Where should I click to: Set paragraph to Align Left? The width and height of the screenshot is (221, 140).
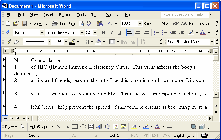130,33
